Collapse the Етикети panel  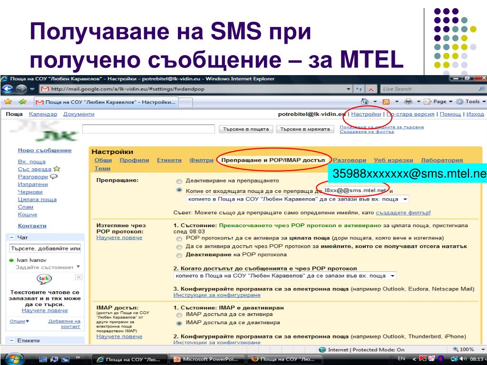pos(11,340)
